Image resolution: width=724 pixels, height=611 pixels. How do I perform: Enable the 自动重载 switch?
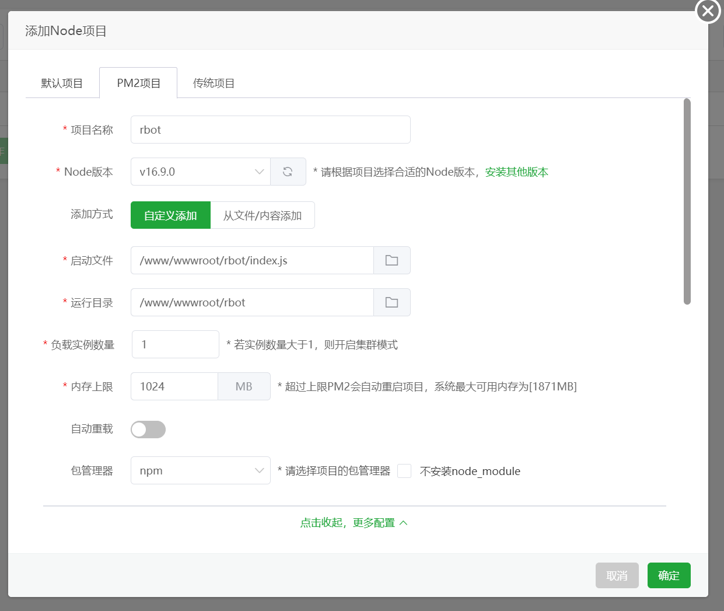coord(148,429)
